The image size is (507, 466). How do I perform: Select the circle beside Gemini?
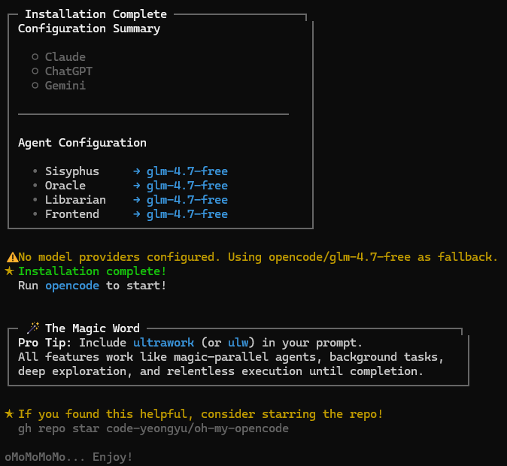[x=35, y=86]
